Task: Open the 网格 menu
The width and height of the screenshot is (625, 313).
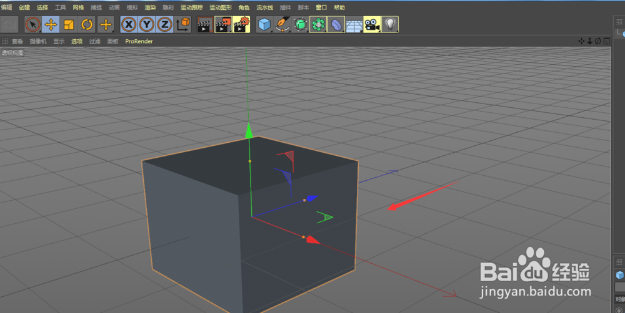Action: 79,7
